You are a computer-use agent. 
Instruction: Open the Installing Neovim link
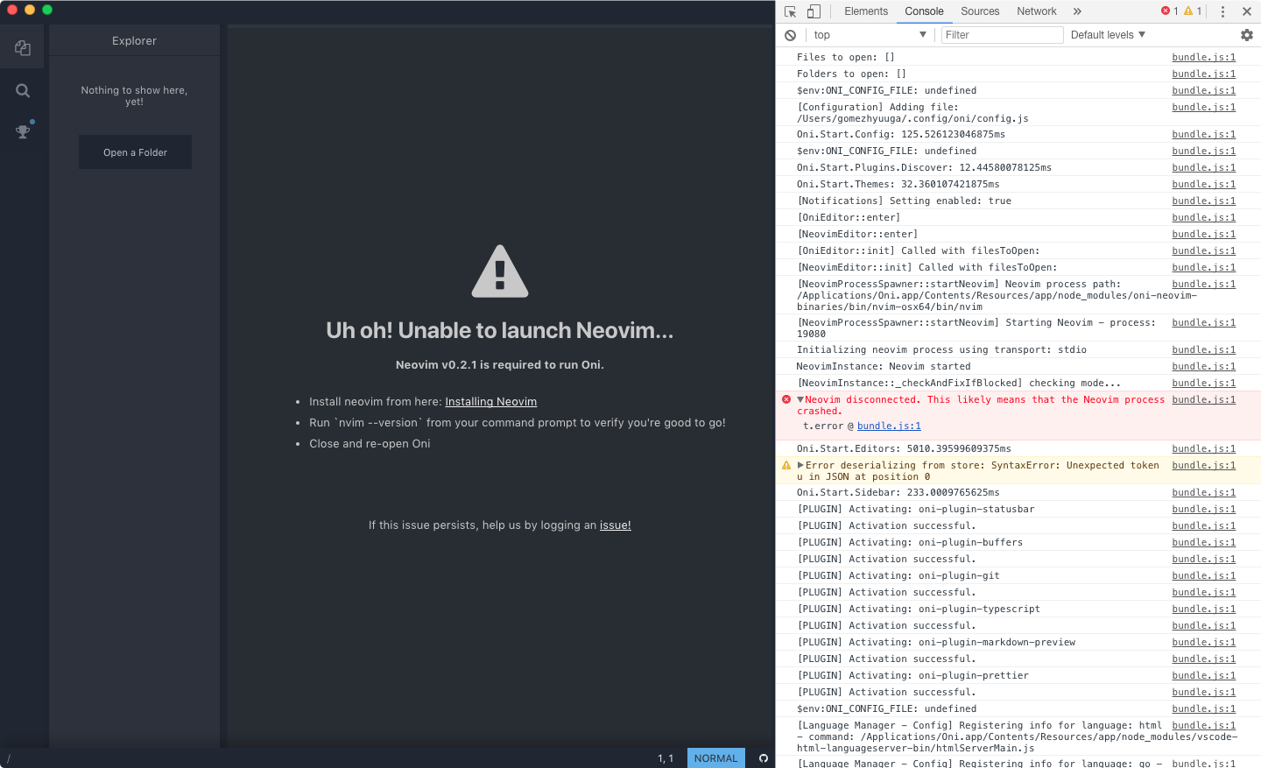(x=490, y=402)
